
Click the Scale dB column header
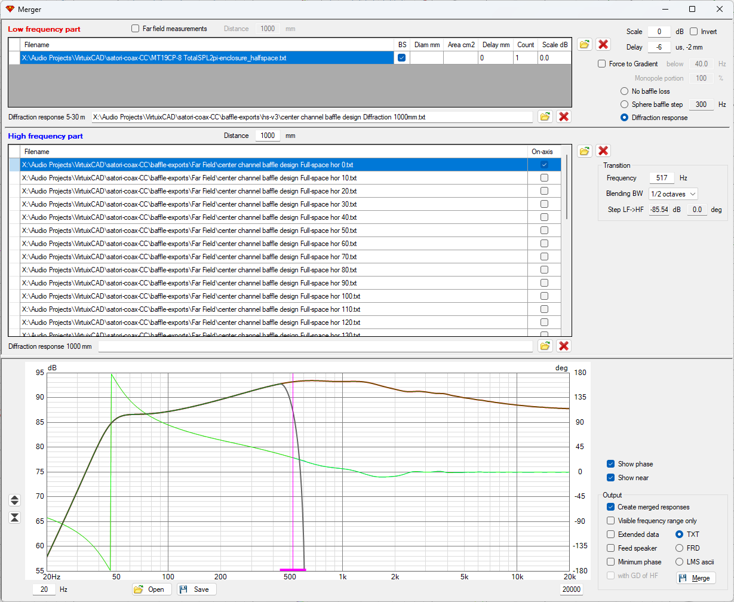(x=554, y=45)
